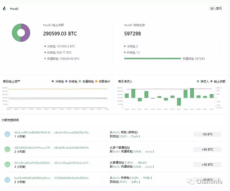Click the 热钱包 13 address count
Viewport: 230px width, 191px height.
(x=132, y=52)
